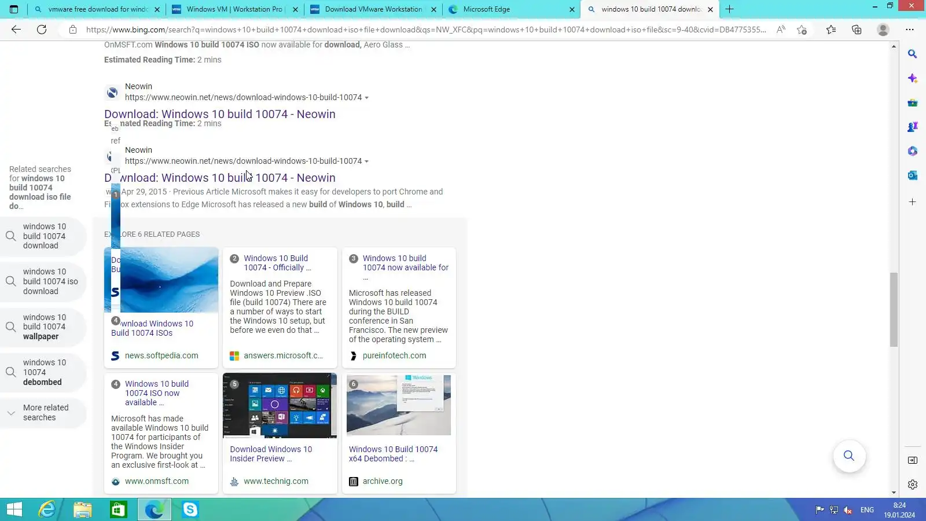
Task: Open Edge Settings and more menu
Action: pos(910,30)
